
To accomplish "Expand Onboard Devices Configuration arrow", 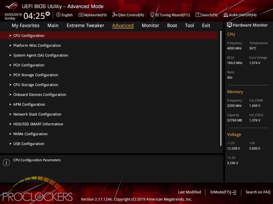I will (x=10, y=95).
